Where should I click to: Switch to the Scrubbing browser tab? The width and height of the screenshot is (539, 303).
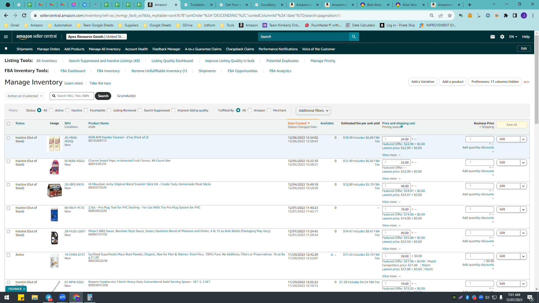(x=268, y=5)
